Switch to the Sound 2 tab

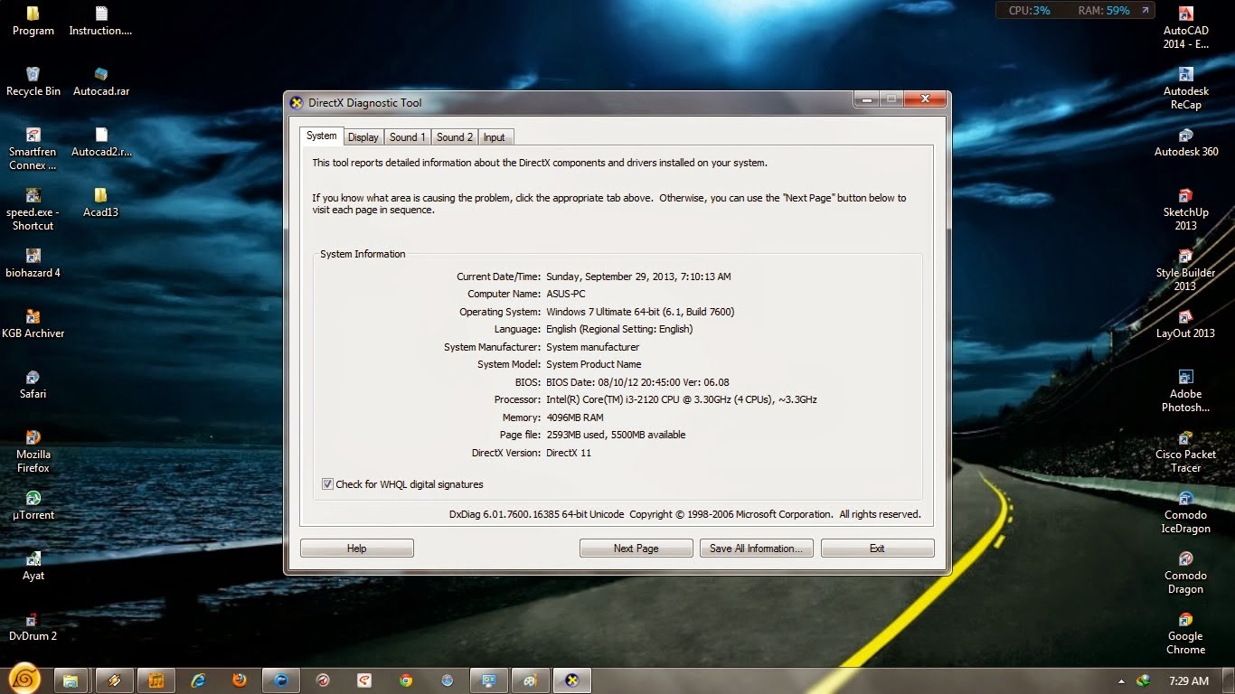click(454, 137)
